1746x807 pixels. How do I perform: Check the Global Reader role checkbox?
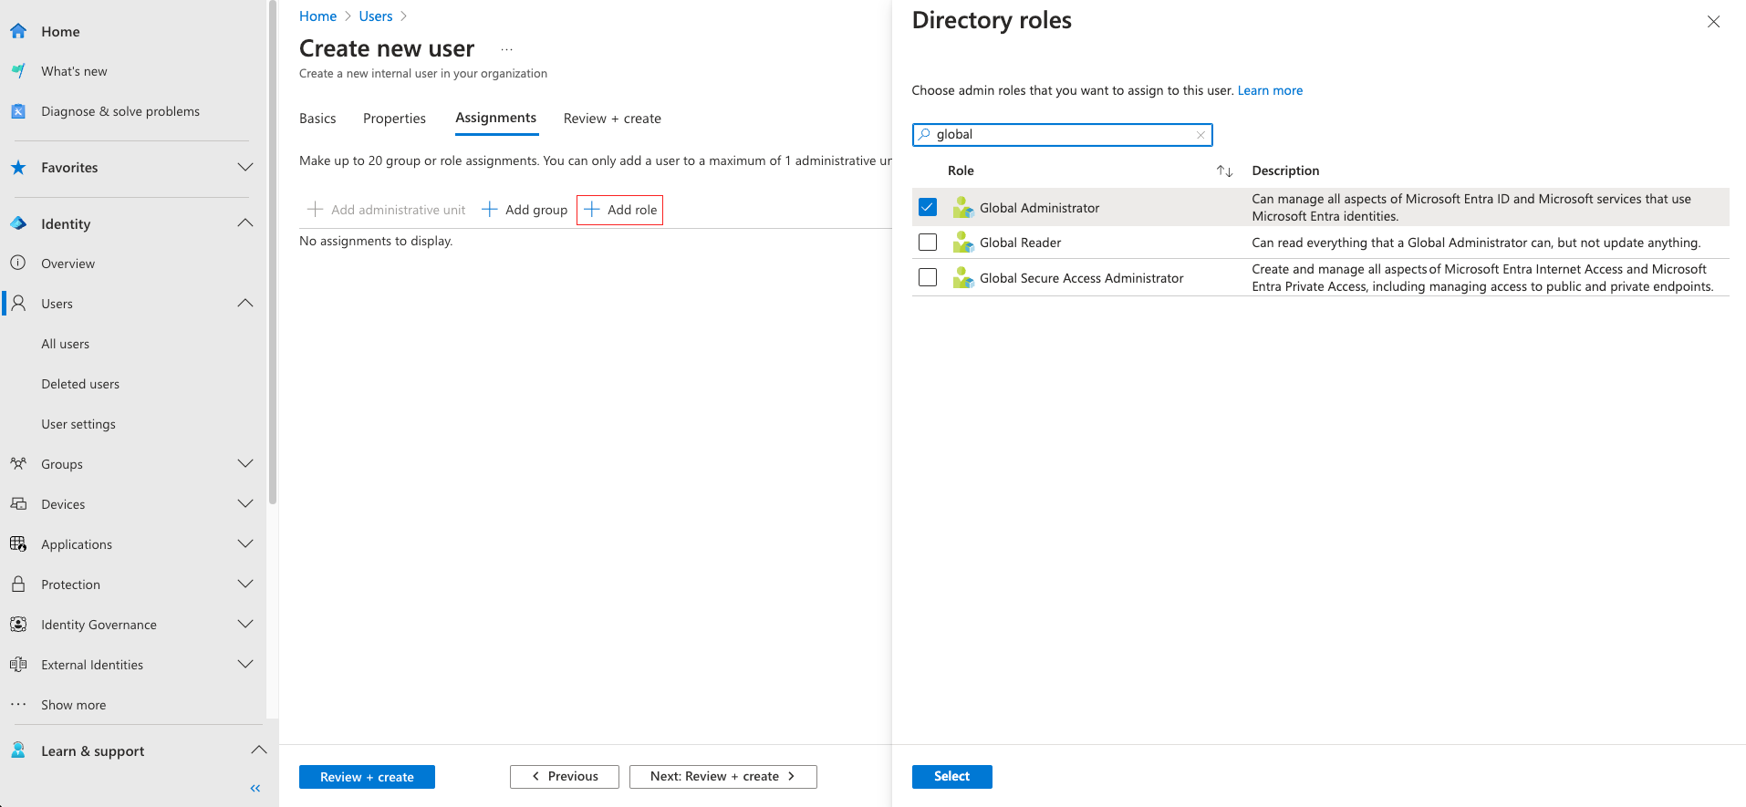[x=928, y=243]
